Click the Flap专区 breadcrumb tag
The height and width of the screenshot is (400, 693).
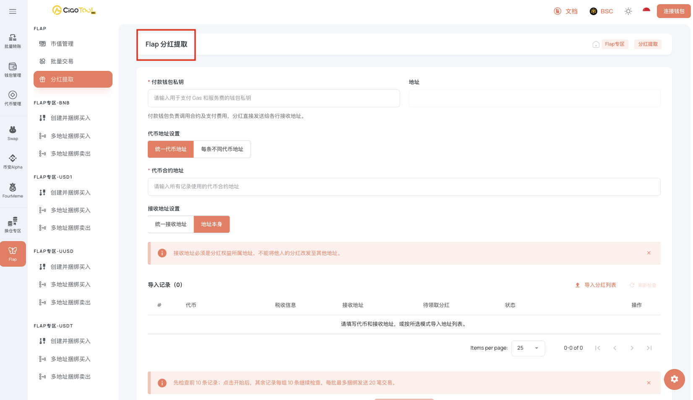coord(615,44)
